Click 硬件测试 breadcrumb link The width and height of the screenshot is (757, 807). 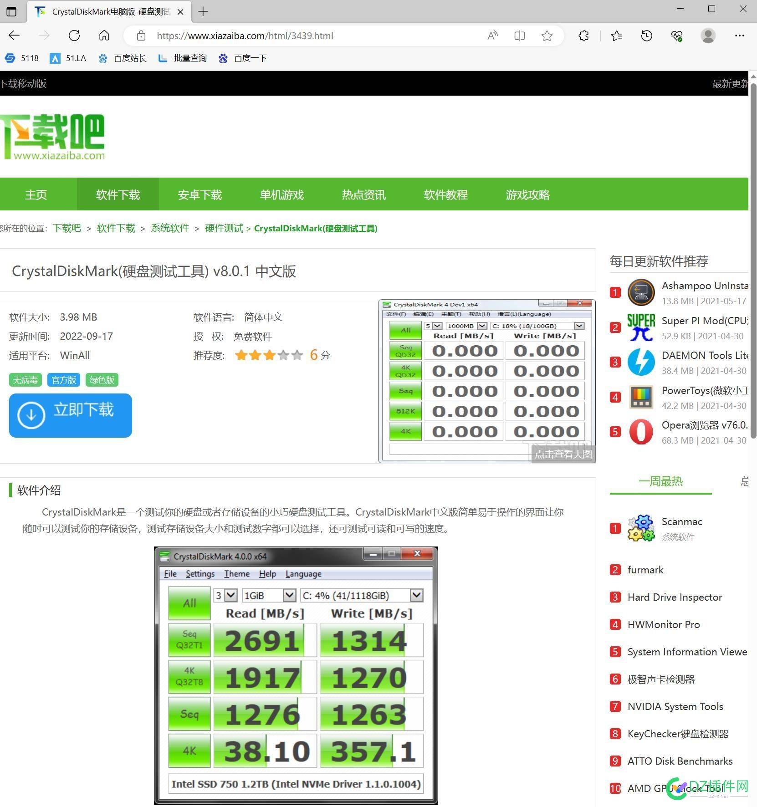pyautogui.click(x=224, y=228)
